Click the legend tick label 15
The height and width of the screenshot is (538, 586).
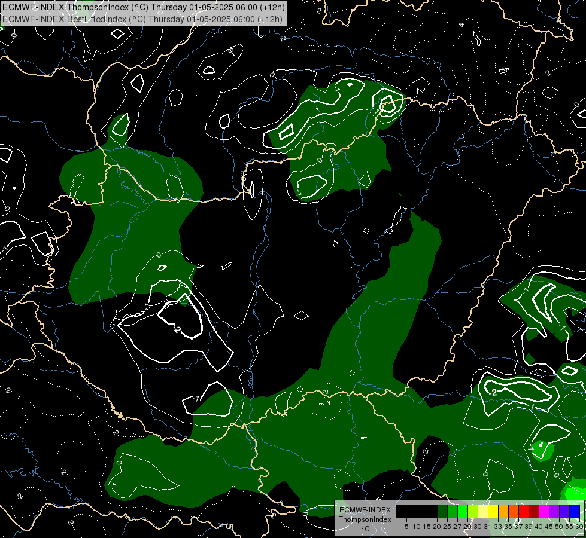(x=427, y=527)
